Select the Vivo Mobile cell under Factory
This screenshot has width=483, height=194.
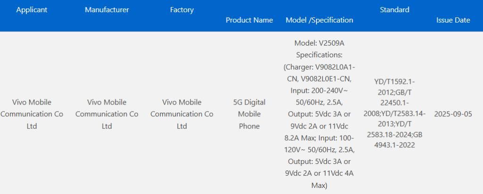pyautogui.click(x=182, y=114)
